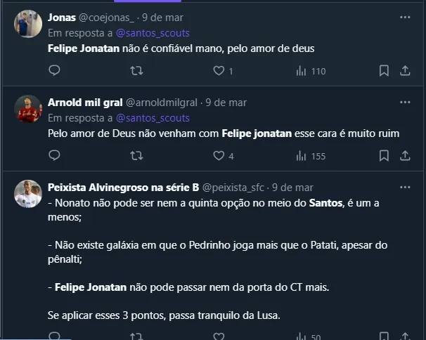Share Arnold mil gral's tweet
Screen dimensions: 426x340
(x=405, y=155)
